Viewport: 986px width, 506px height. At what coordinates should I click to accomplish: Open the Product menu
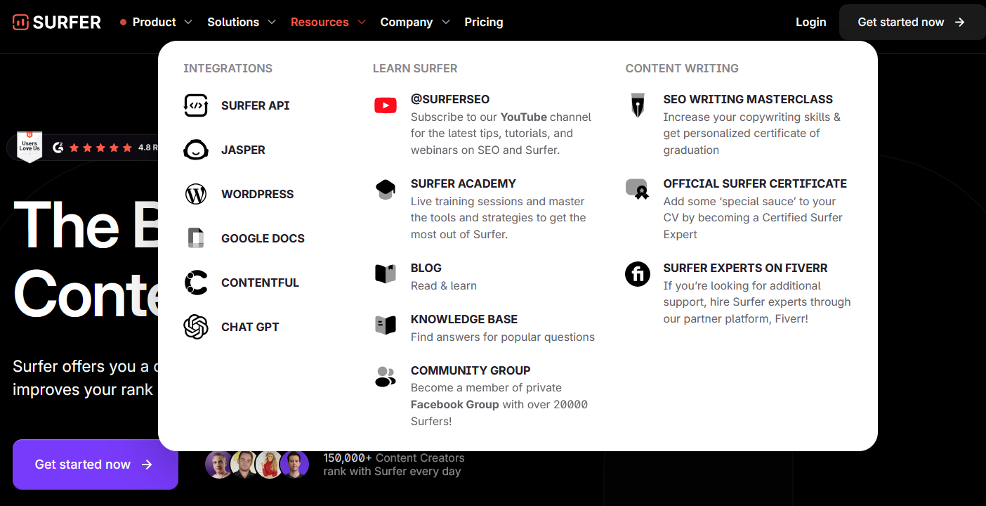(x=154, y=22)
